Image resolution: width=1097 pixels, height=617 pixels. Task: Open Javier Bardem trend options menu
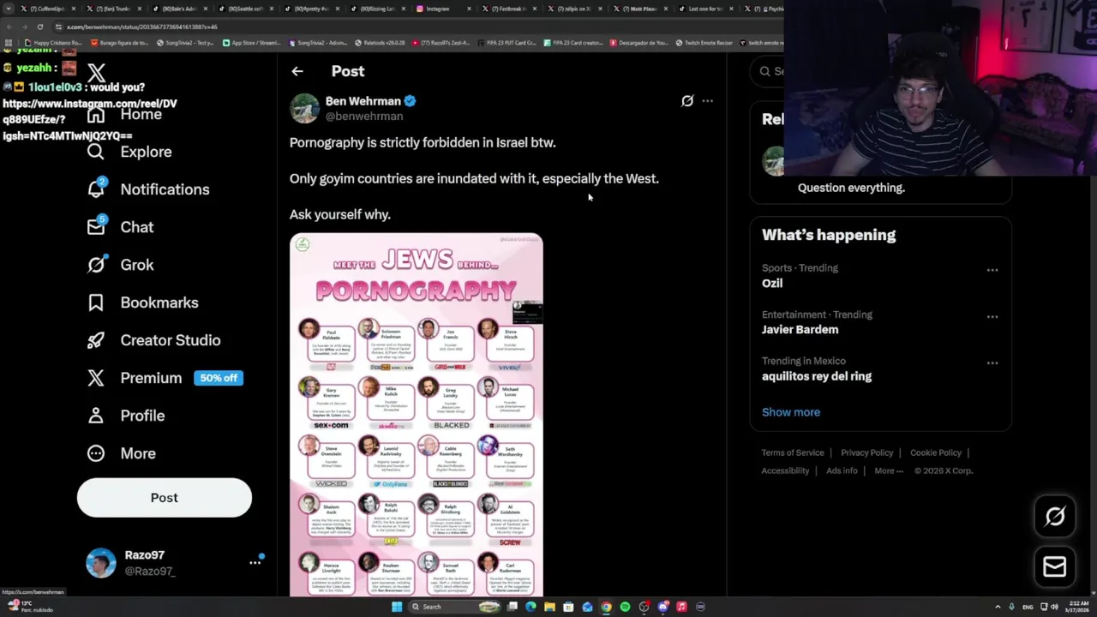(x=992, y=316)
